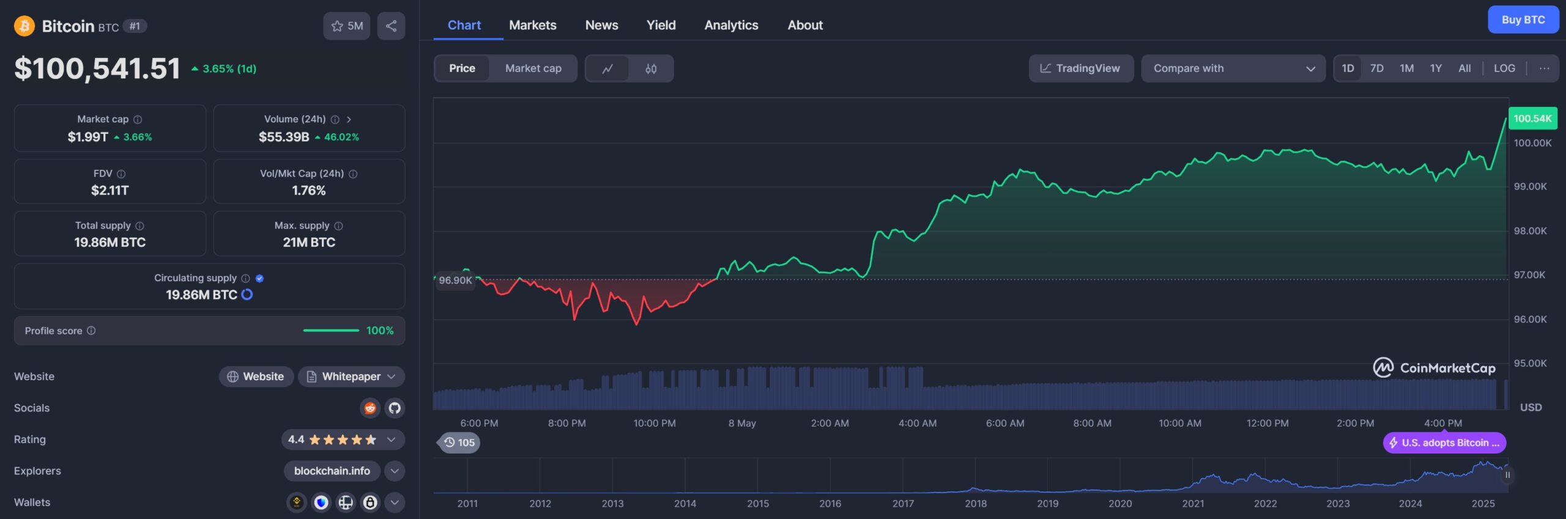Screen dimensions: 1566x519
Task: Open Volume (24h) info icon
Action: 335,119
